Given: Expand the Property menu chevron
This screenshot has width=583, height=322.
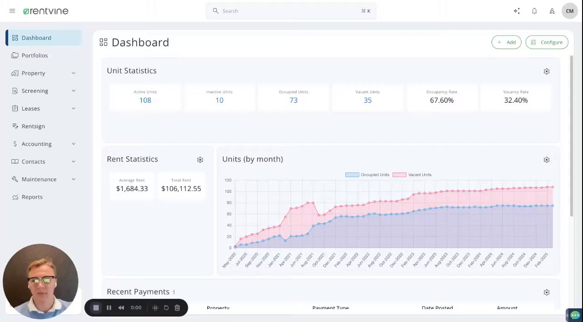Looking at the screenshot, I should (73, 73).
